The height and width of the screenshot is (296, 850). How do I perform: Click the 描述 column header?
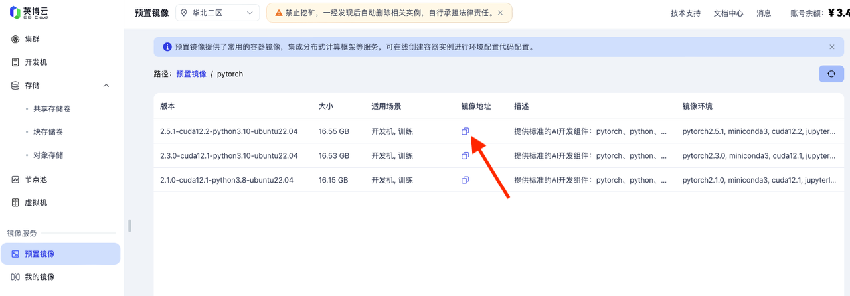521,106
